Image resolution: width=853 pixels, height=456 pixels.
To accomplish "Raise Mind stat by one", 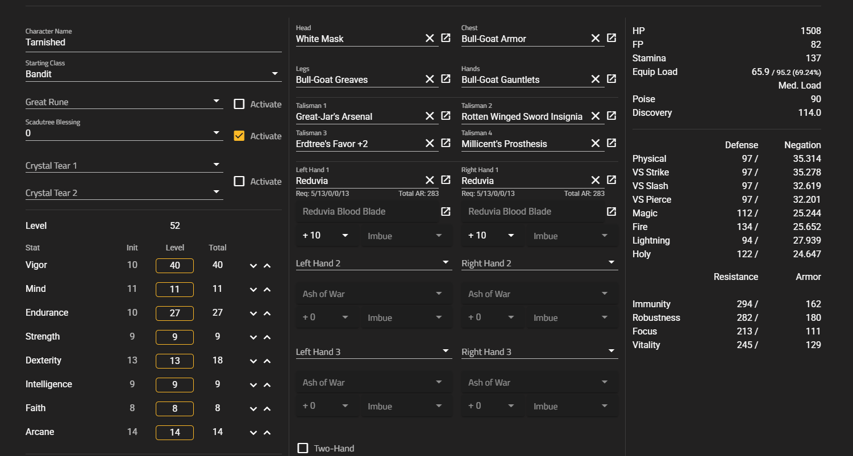I will [267, 290].
